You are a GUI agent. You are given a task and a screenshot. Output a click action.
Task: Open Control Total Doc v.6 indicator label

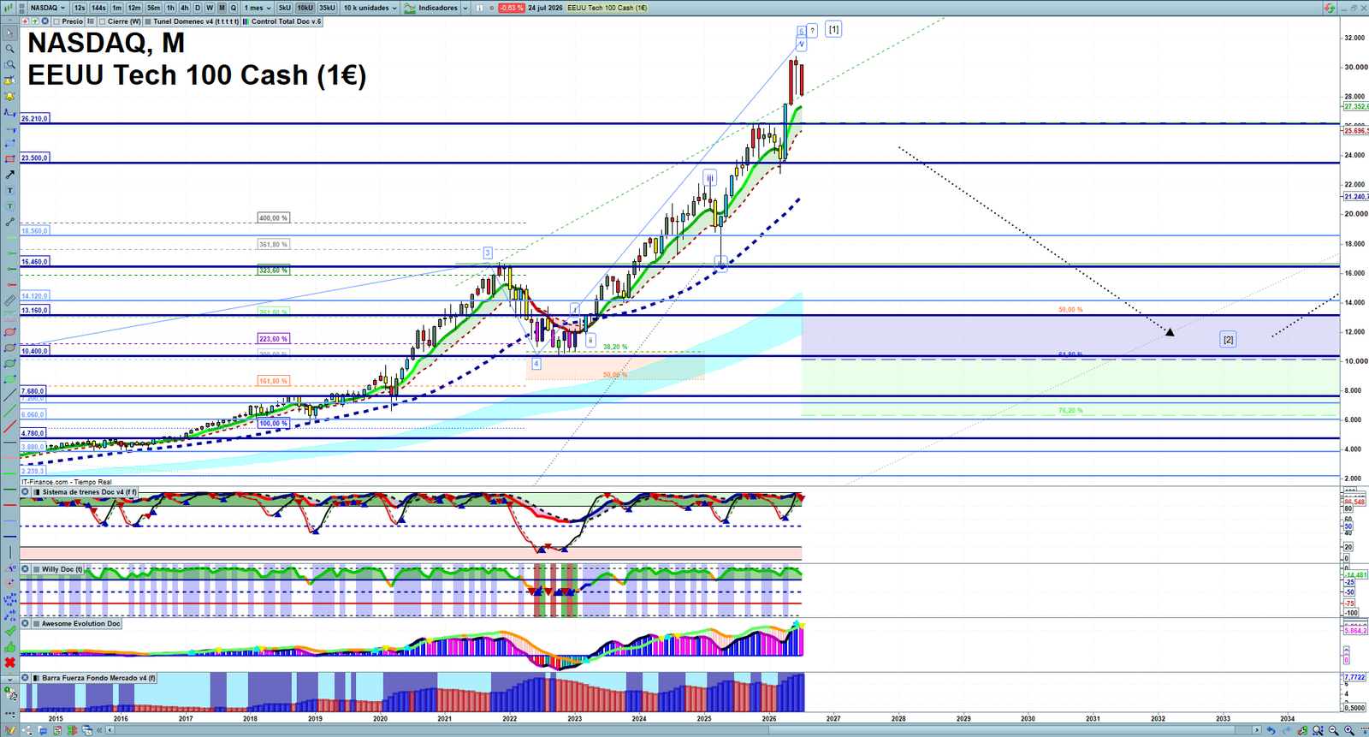click(282, 21)
